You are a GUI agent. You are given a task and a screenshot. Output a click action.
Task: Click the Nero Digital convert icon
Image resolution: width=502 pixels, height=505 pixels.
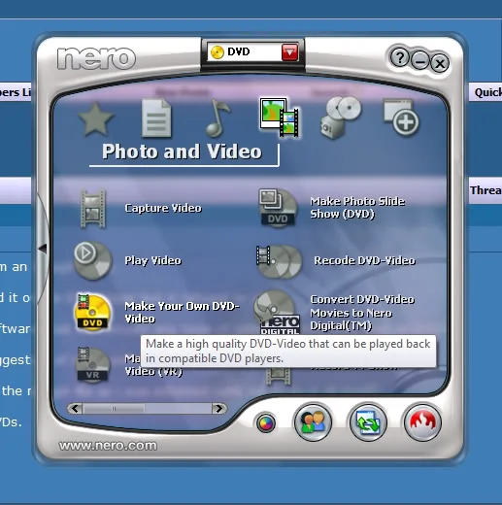point(277,312)
